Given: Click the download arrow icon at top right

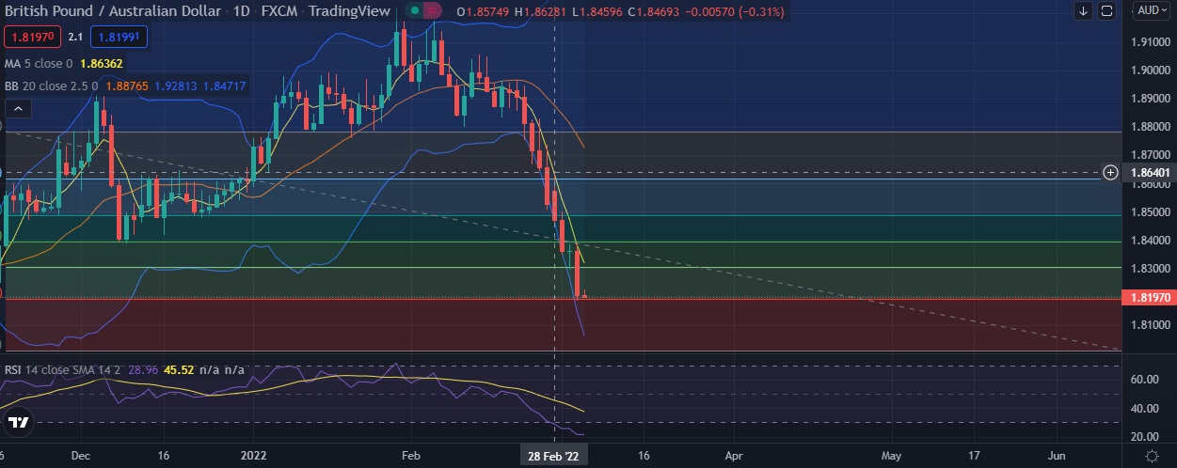Looking at the screenshot, I should pyautogui.click(x=1084, y=11).
